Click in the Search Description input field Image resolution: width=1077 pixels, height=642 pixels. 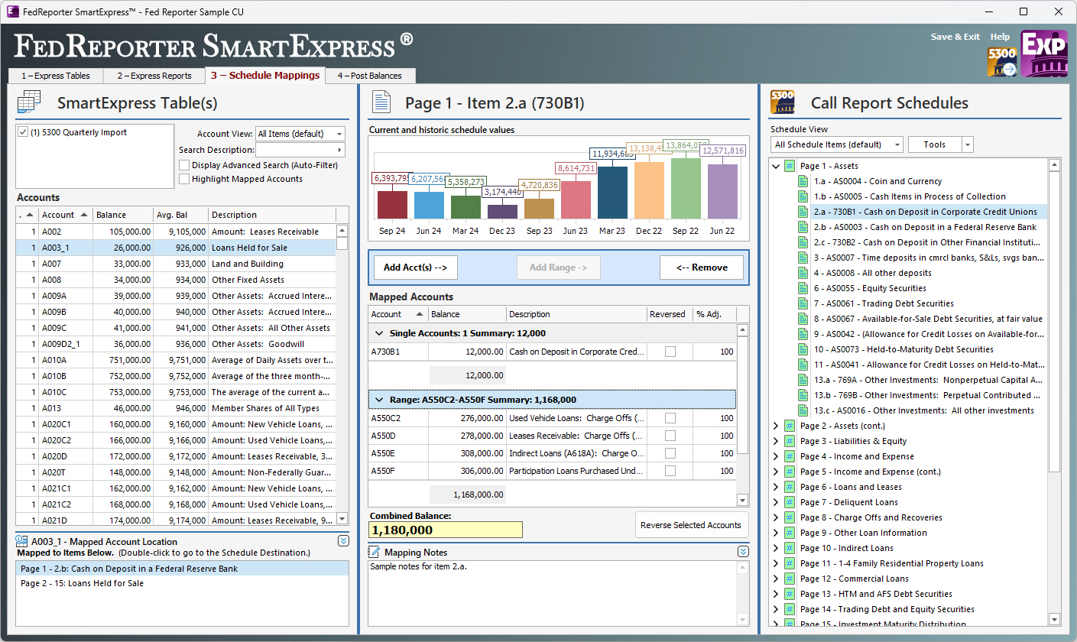[294, 150]
